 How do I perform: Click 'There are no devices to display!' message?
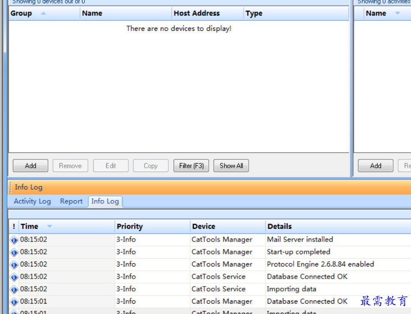[x=179, y=28]
